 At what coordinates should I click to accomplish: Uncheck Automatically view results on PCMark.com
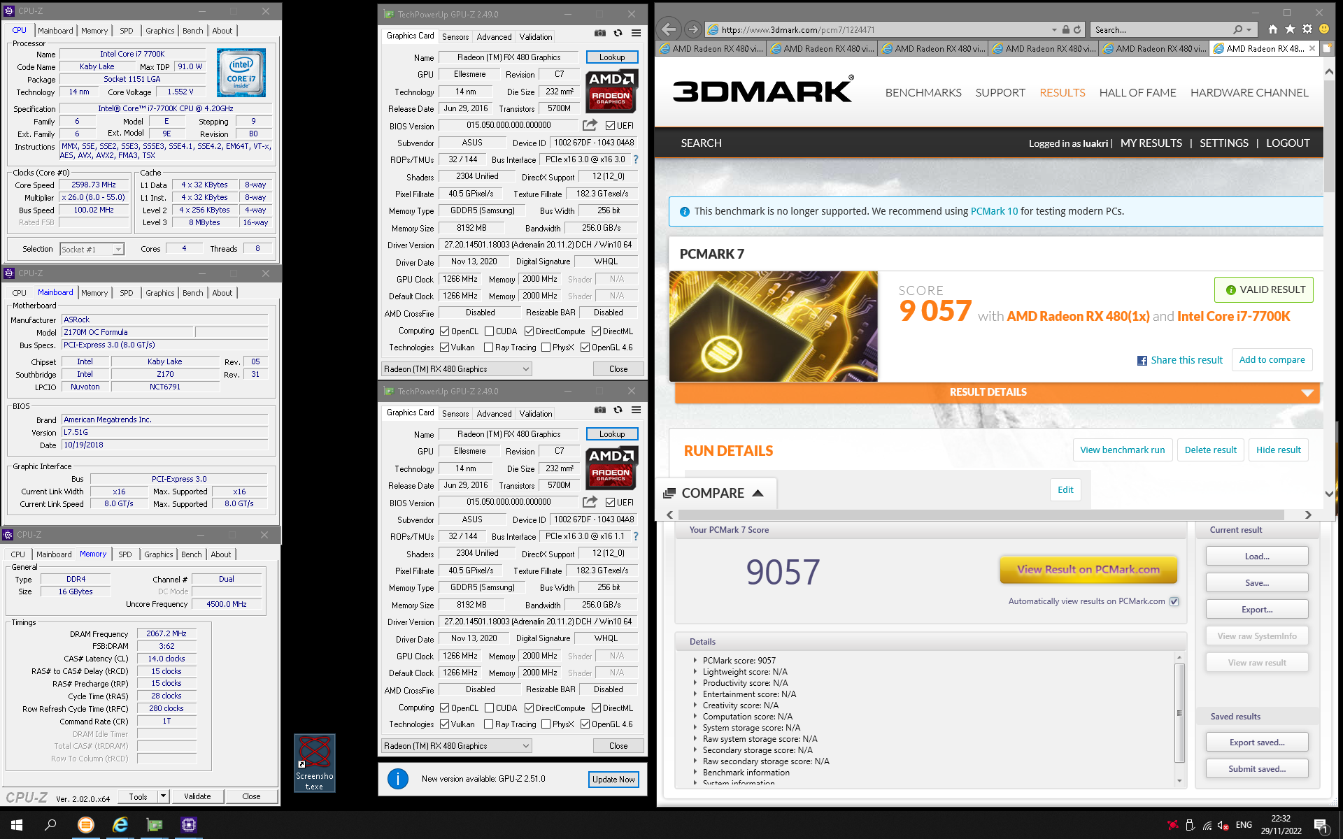[x=1174, y=601]
